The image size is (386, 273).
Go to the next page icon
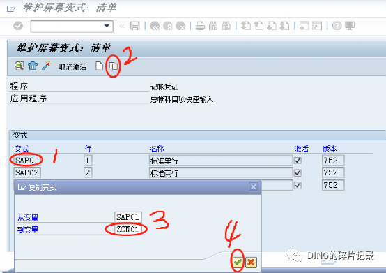pos(272,26)
